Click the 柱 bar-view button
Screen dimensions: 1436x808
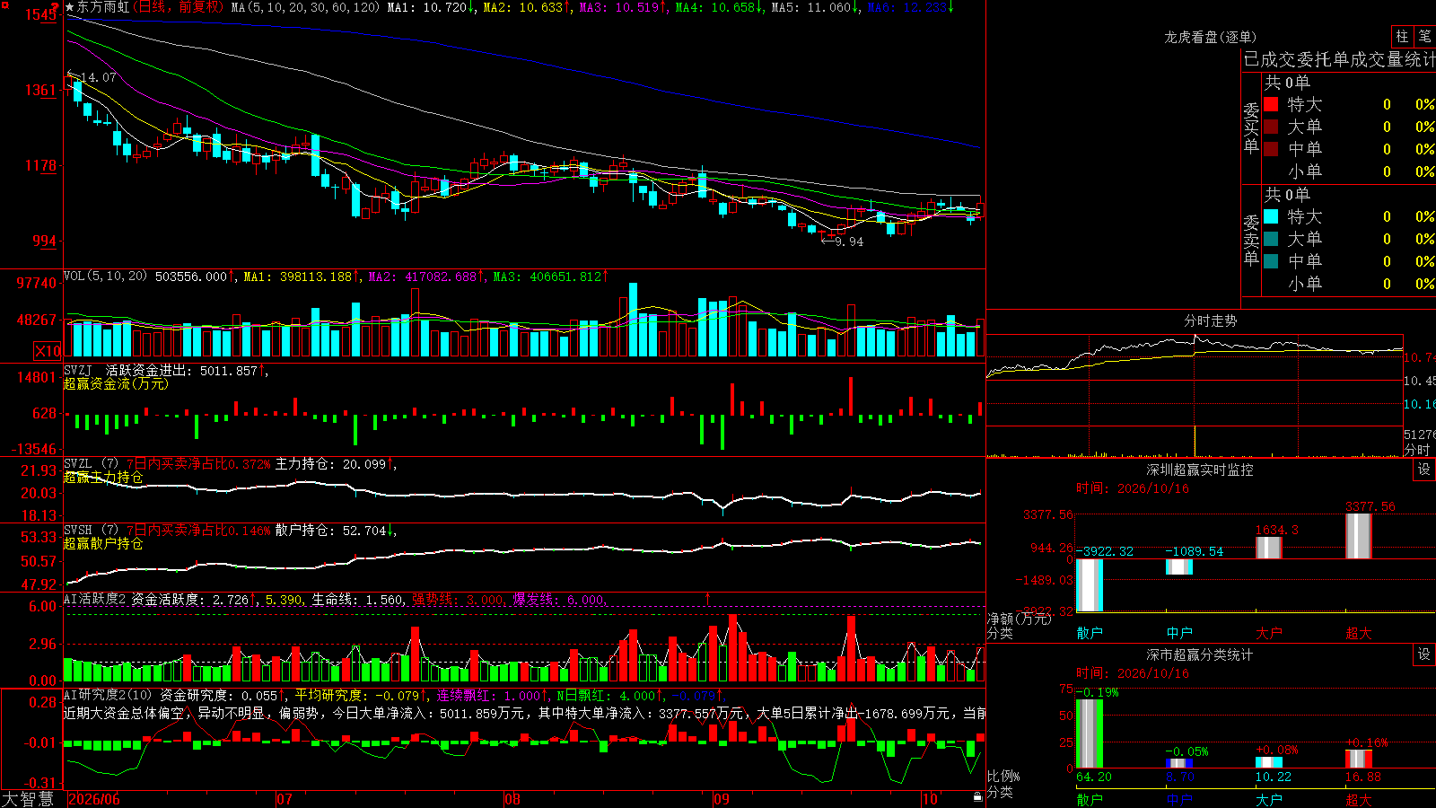pos(1402,37)
